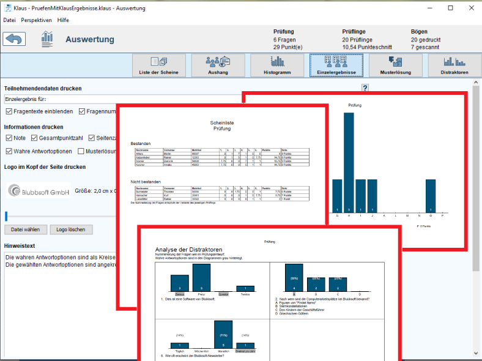Open Liste der Scheine view
This screenshot has width=482, height=361.
click(x=158, y=65)
